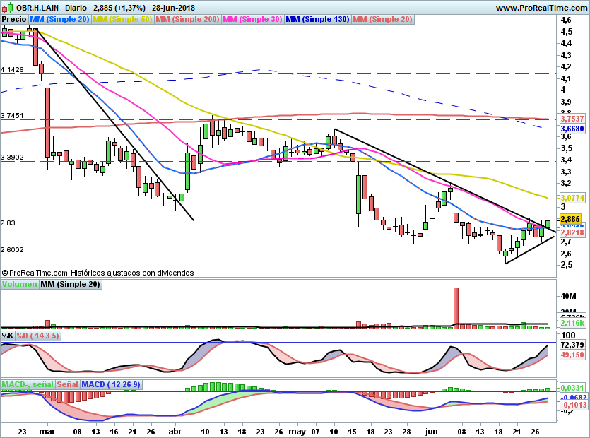Click the magenta MM (Simple 30) label

pos(253,19)
